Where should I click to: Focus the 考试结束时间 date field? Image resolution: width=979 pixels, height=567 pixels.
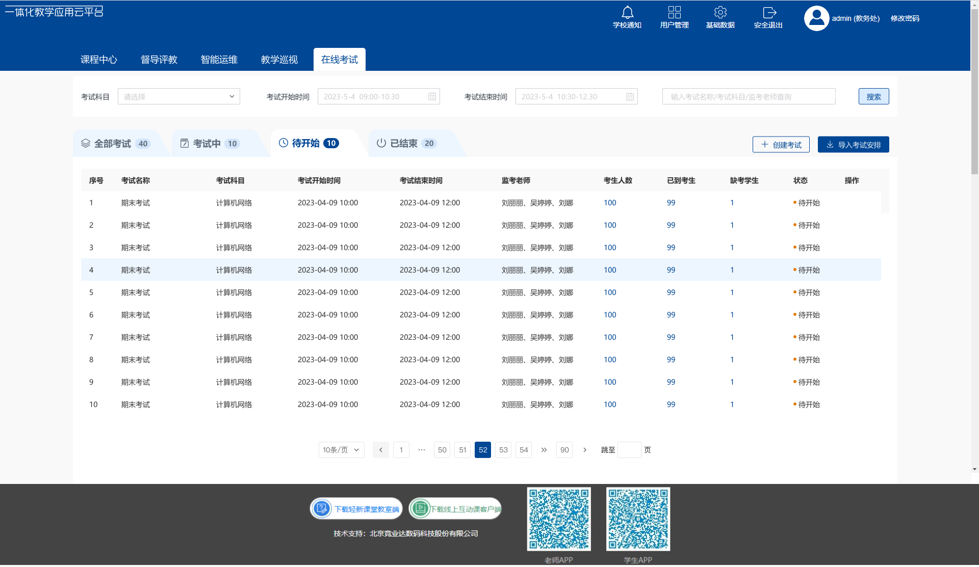coord(577,96)
